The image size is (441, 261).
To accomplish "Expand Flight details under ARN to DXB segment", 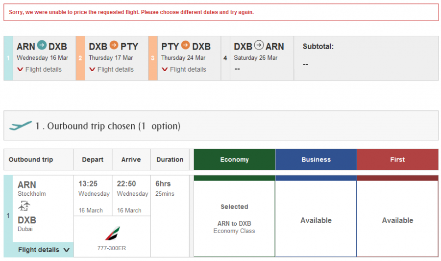I will tap(39, 70).
